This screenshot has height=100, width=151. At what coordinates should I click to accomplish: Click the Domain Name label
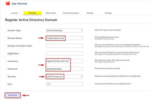pos(15,38)
